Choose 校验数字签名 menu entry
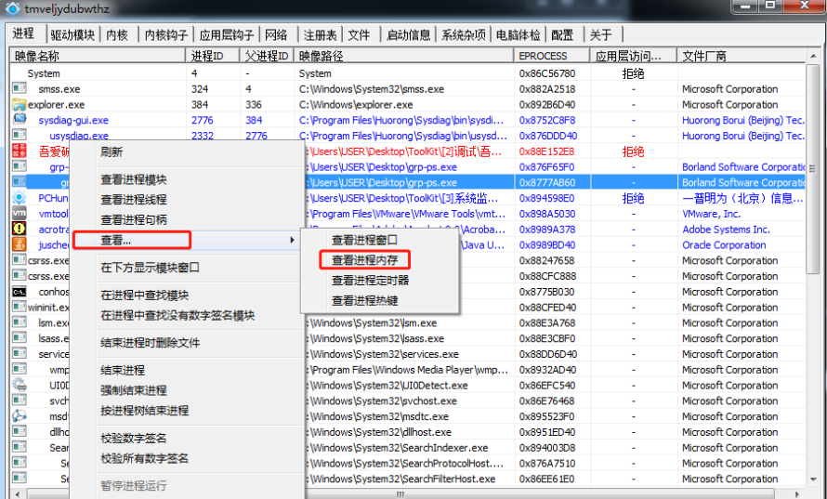The width and height of the screenshot is (827, 499). (187, 438)
